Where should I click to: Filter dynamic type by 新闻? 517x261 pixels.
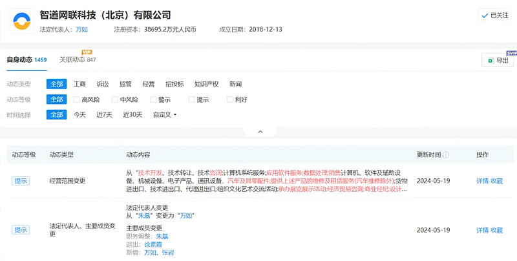[x=235, y=84]
